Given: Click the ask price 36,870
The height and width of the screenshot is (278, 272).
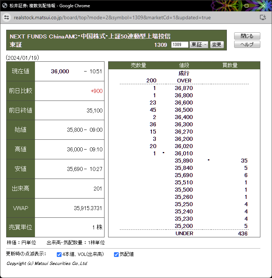Looking at the screenshot, I should (x=184, y=88).
